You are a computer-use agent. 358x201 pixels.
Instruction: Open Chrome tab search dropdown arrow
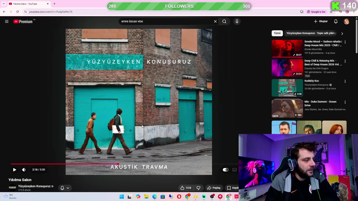pos(4,4)
